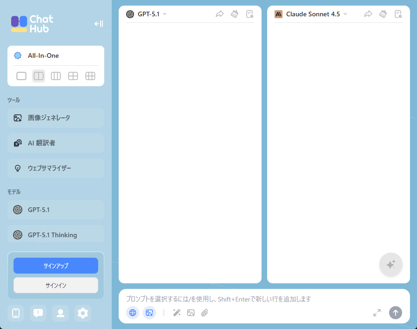
Task: Toggle web search globe icon
Action: [133, 313]
